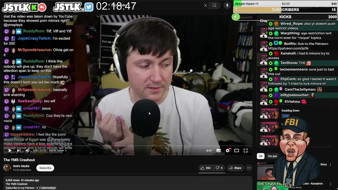
Task: Jump to the Doubling Down chapter
Action: tap(290, 111)
